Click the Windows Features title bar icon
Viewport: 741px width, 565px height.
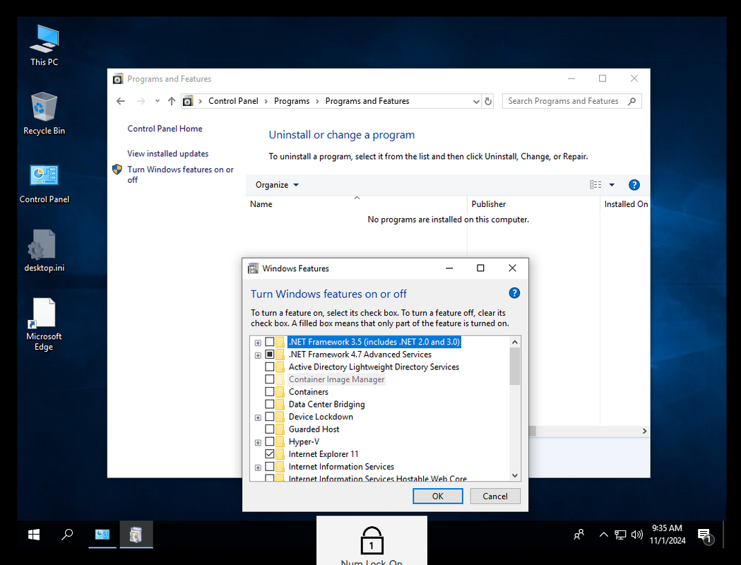(254, 268)
